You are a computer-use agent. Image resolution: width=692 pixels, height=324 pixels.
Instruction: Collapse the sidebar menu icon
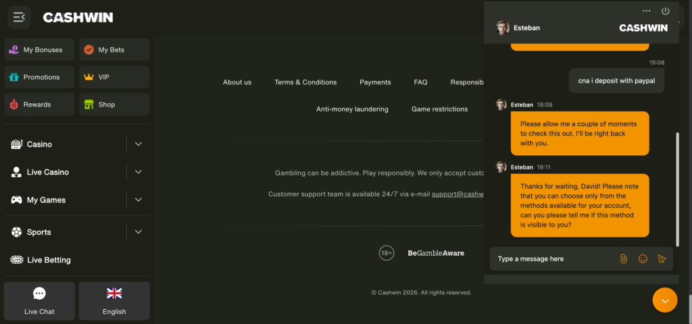coord(19,17)
